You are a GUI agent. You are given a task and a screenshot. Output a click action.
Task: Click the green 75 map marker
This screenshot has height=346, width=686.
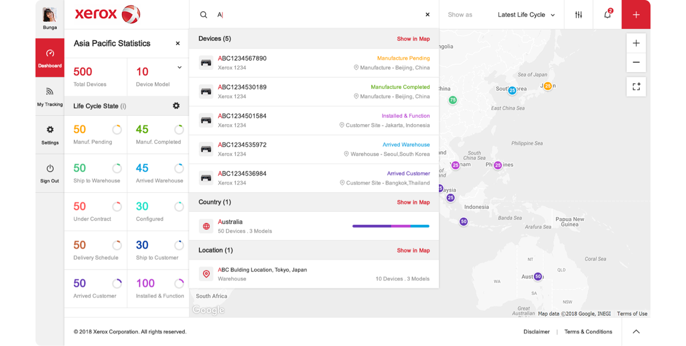click(x=453, y=100)
